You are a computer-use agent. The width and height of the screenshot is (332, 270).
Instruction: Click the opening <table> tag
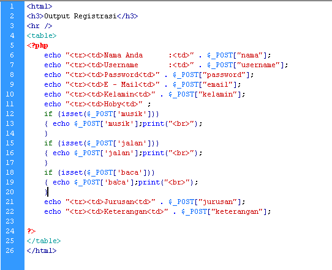point(42,35)
